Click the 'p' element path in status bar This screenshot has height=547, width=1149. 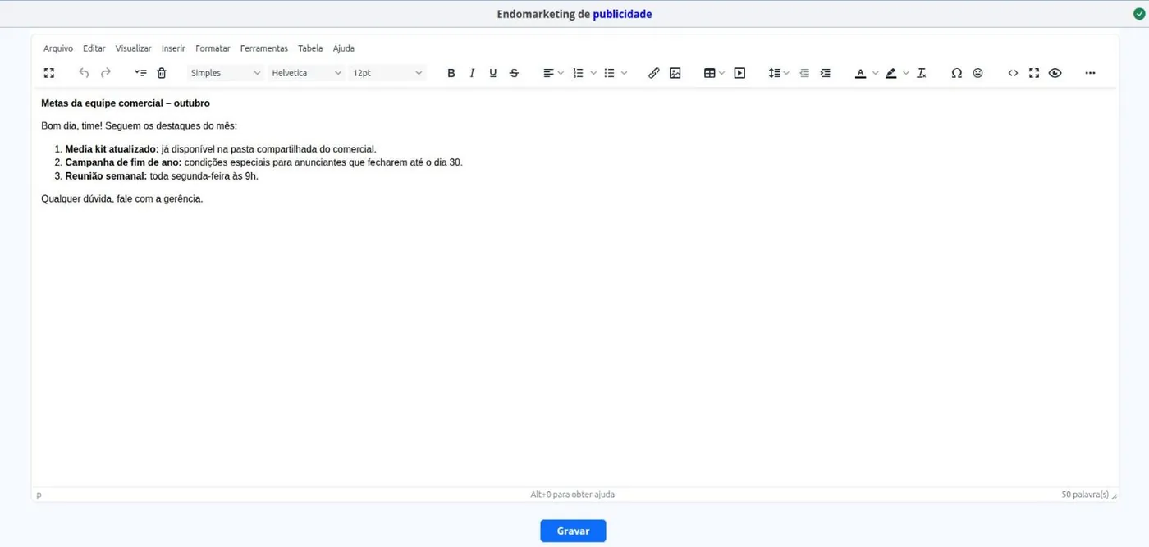[x=39, y=495]
